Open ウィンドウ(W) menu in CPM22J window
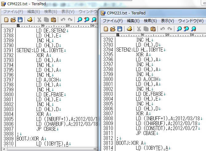The image size is (206, 151). click(x=191, y=21)
